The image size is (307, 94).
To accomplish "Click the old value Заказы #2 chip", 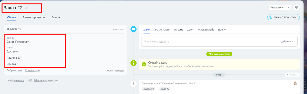I will point(148,89).
